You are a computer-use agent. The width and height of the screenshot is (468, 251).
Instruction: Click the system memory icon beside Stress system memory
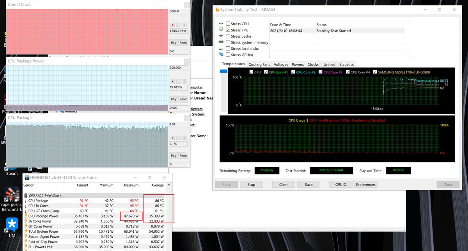coord(221,42)
